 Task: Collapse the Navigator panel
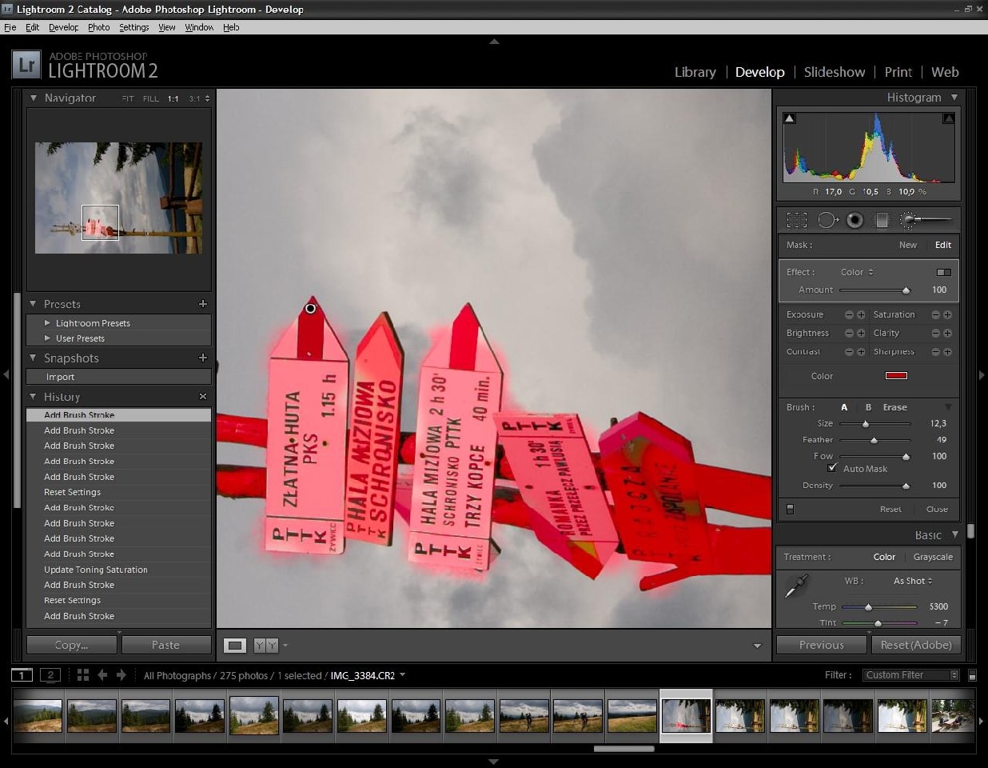[x=34, y=98]
